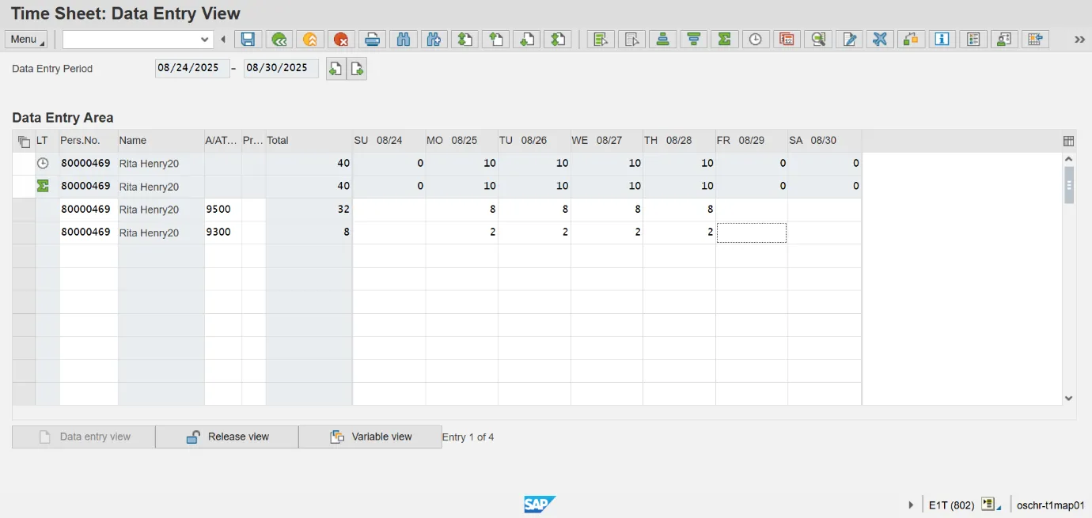
Task: Click the clock icon in toolbar
Action: pyautogui.click(x=756, y=39)
